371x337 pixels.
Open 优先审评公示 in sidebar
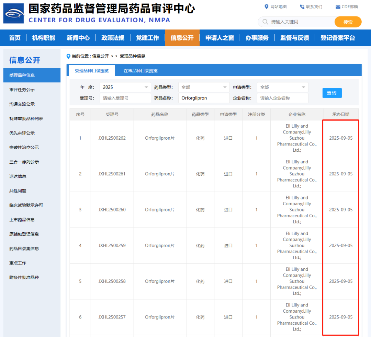(x=22, y=133)
